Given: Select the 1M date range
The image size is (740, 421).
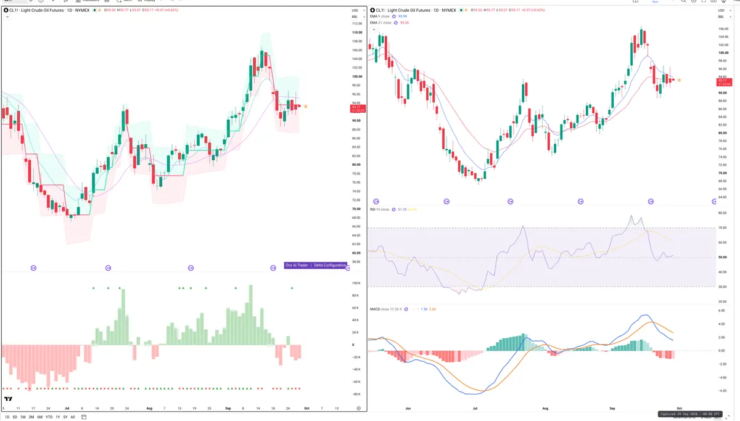Looking at the screenshot, I should click(x=23, y=417).
